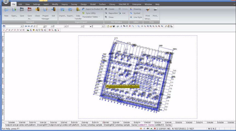Switch to 'untitled12 - Survey' tab
This screenshot has width=236, height=131.
tap(163, 125)
